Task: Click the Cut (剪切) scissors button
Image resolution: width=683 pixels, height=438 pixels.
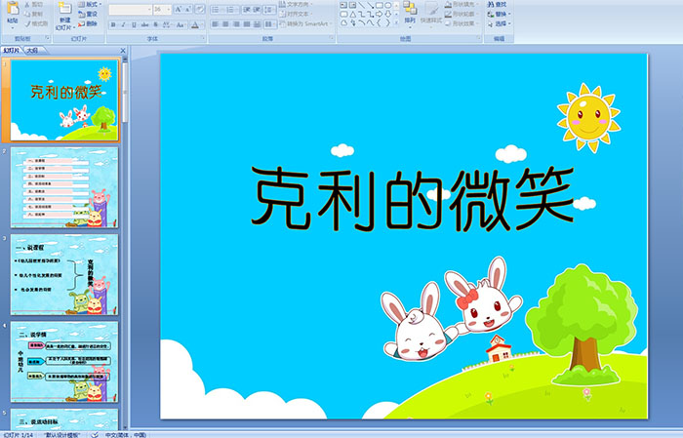Action: click(x=33, y=4)
